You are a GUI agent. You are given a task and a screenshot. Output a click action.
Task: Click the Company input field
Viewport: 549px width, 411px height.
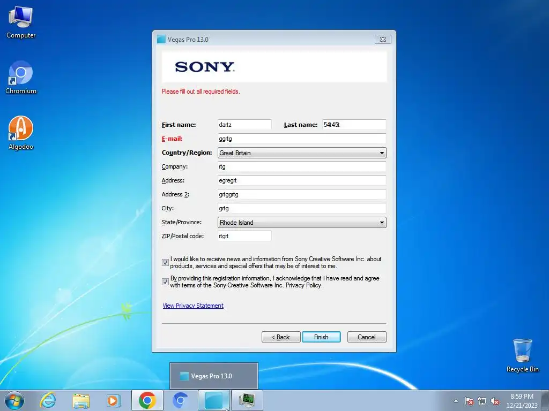click(302, 166)
